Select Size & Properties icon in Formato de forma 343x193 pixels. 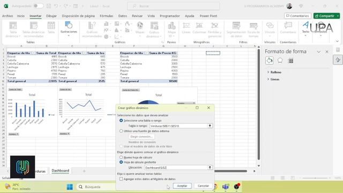click(x=290, y=61)
